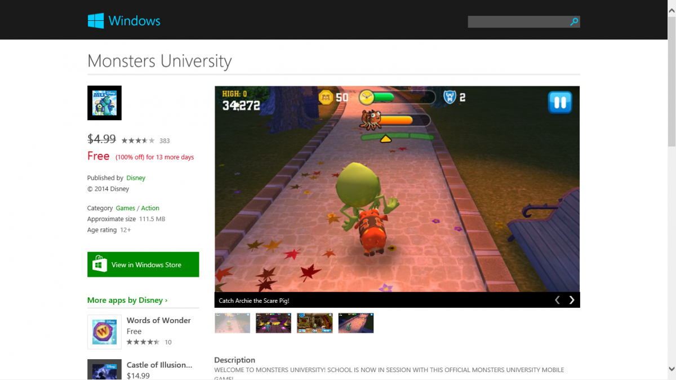Open the Castle of Illusion title link
676x380 pixels.
pyautogui.click(x=159, y=365)
